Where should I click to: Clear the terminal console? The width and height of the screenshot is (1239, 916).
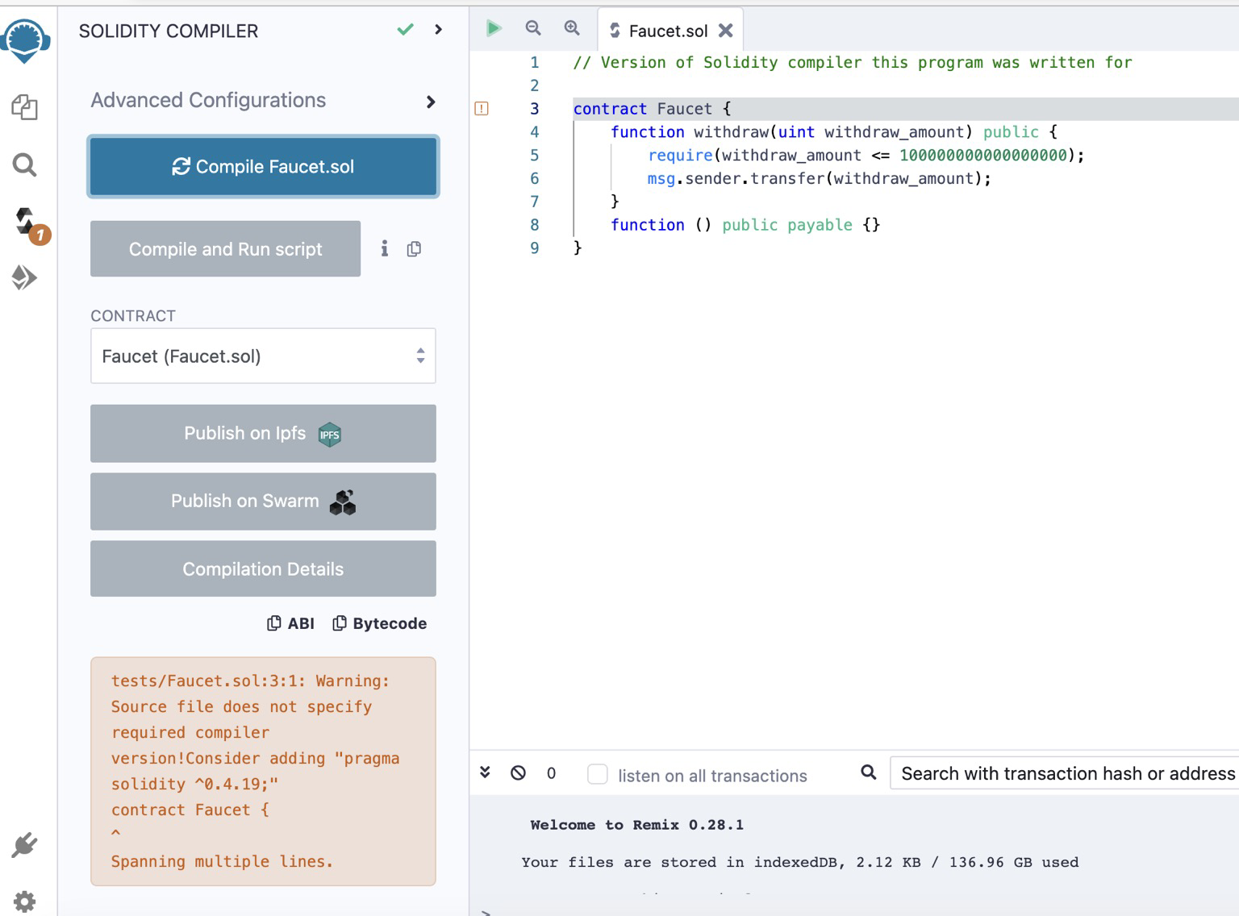(518, 773)
